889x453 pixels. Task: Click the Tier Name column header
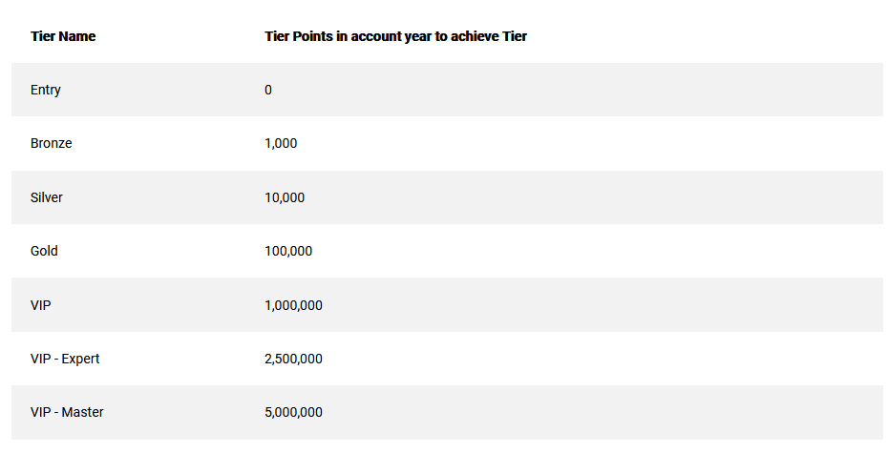coord(63,36)
